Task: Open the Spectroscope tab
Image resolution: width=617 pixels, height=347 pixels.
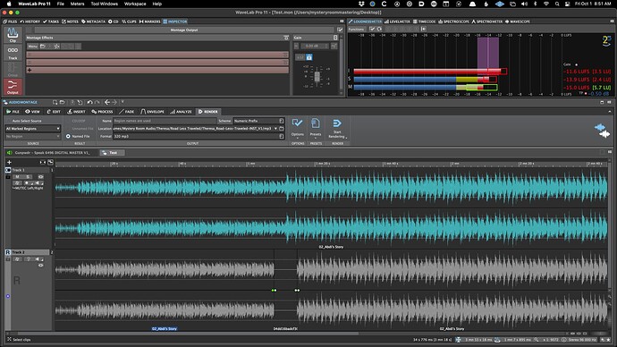Action: pos(453,21)
